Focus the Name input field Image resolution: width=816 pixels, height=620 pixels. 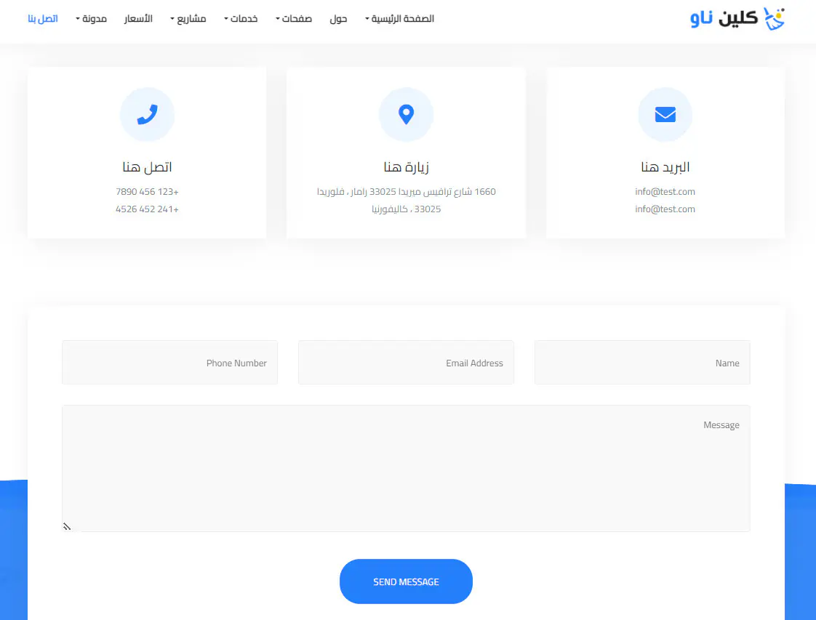click(x=641, y=363)
